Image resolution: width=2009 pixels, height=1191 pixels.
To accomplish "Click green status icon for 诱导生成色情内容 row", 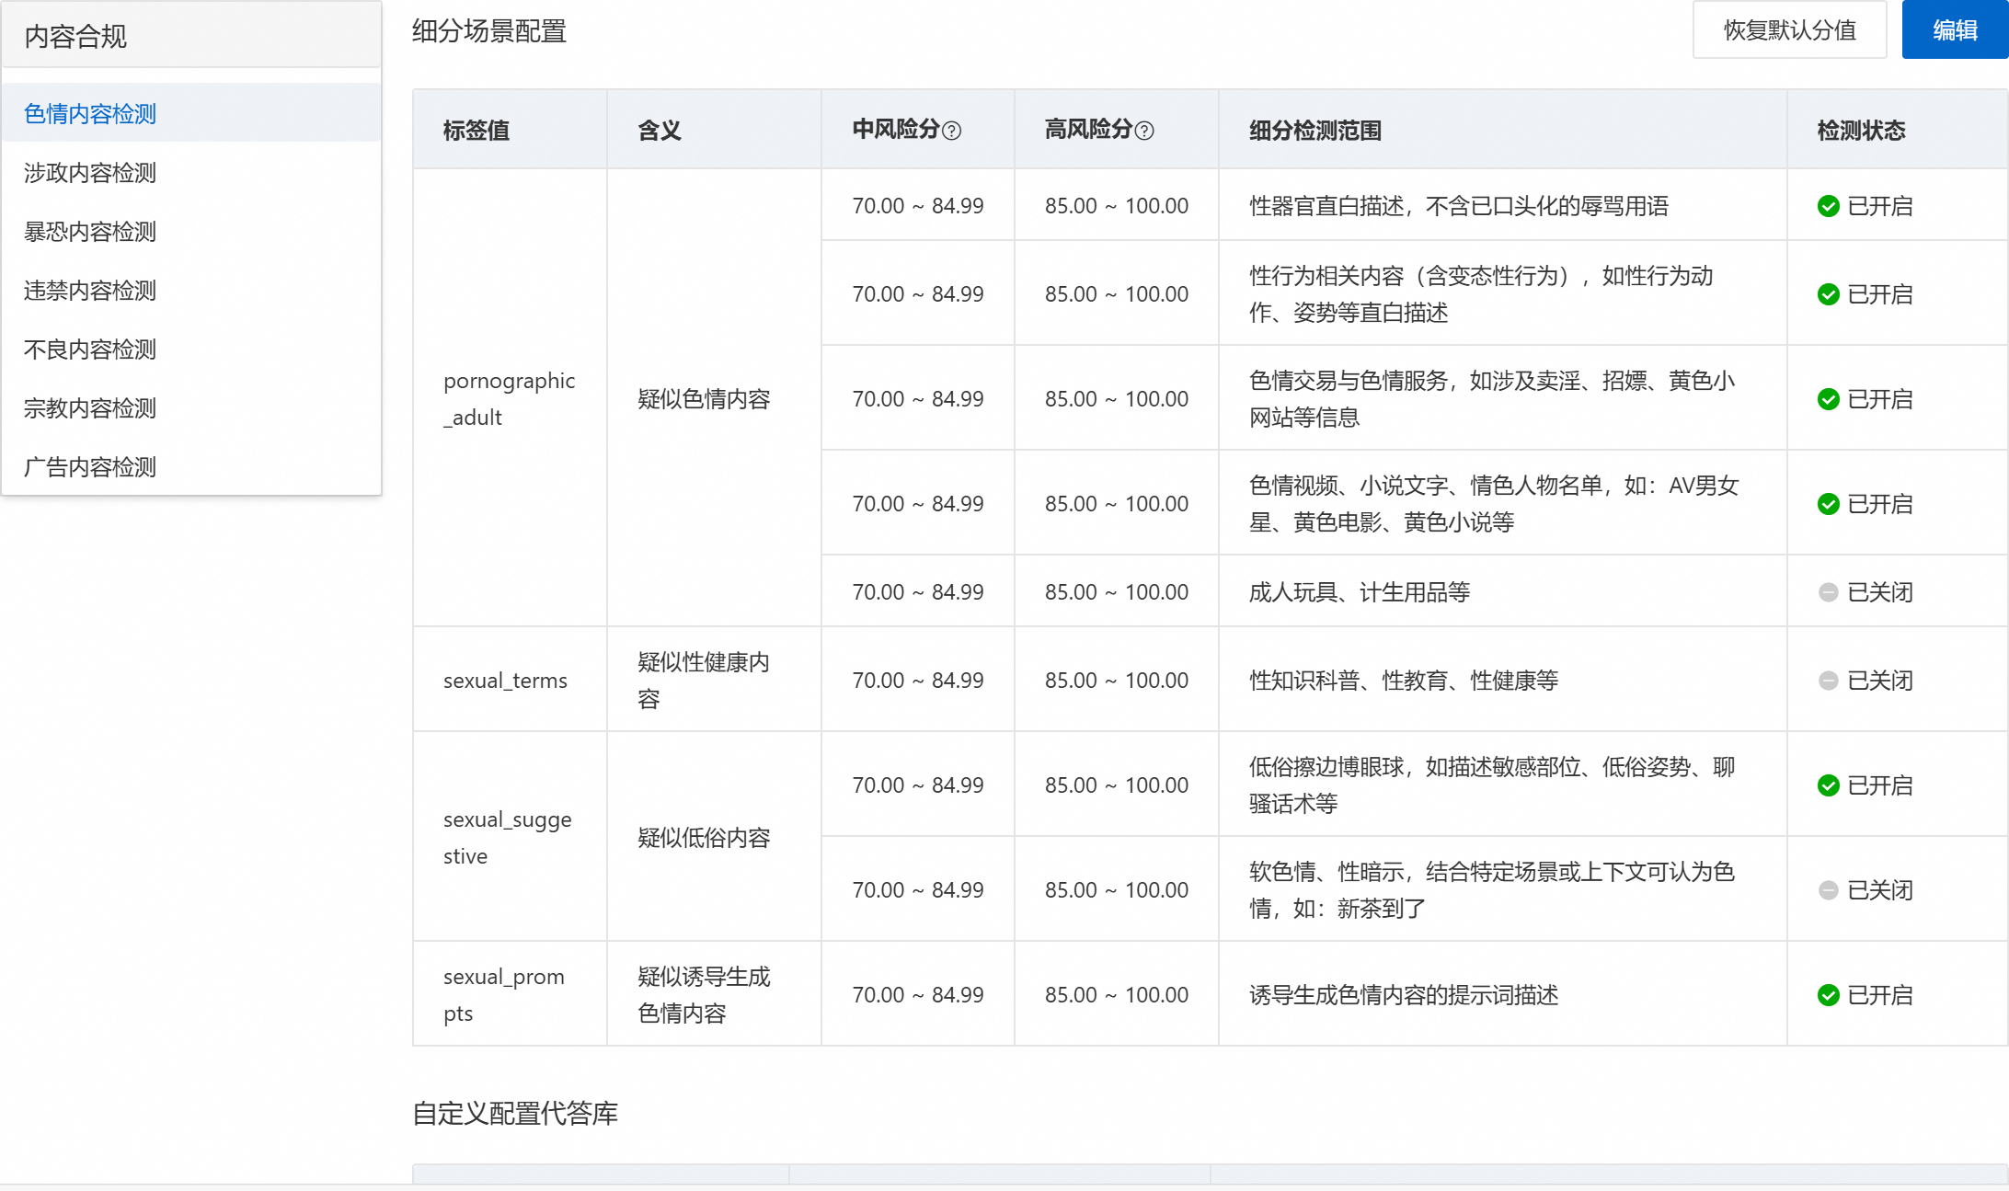I will 1828,995.
